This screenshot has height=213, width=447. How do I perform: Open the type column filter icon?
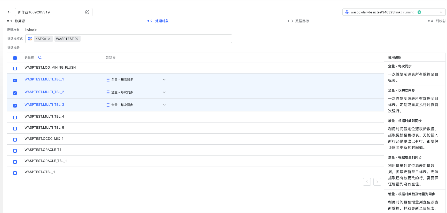point(114,58)
